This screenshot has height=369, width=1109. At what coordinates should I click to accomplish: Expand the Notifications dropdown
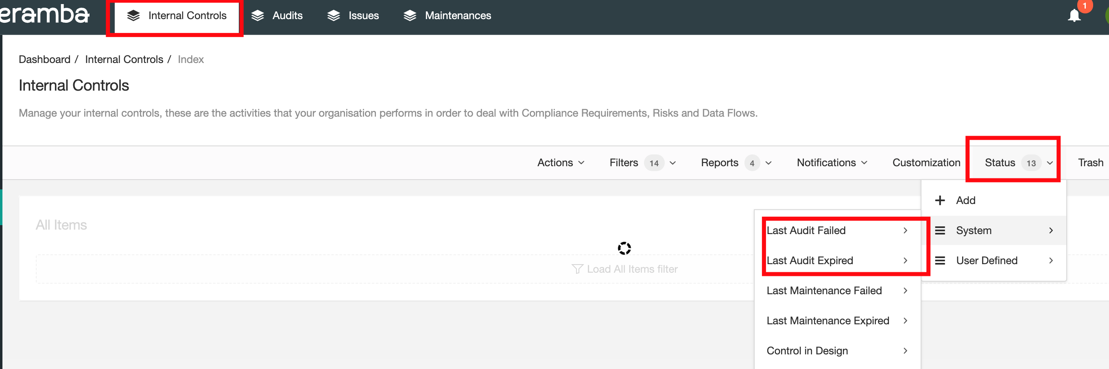point(832,163)
